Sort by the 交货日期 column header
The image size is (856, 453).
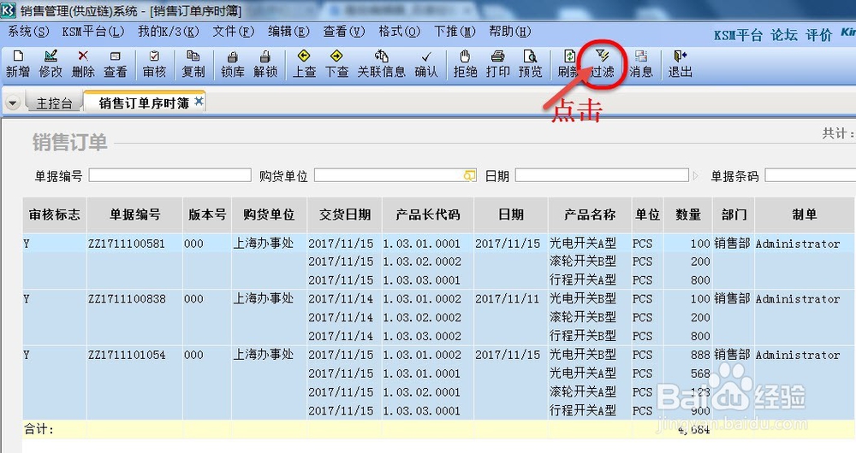(345, 215)
